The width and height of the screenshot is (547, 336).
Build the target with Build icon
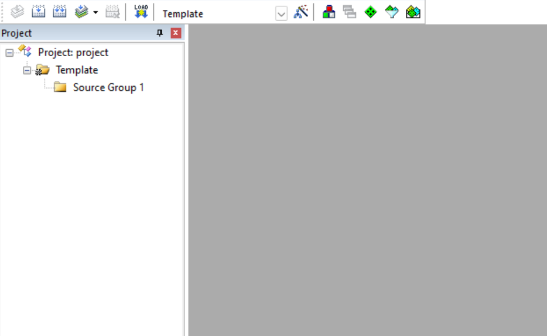(39, 12)
